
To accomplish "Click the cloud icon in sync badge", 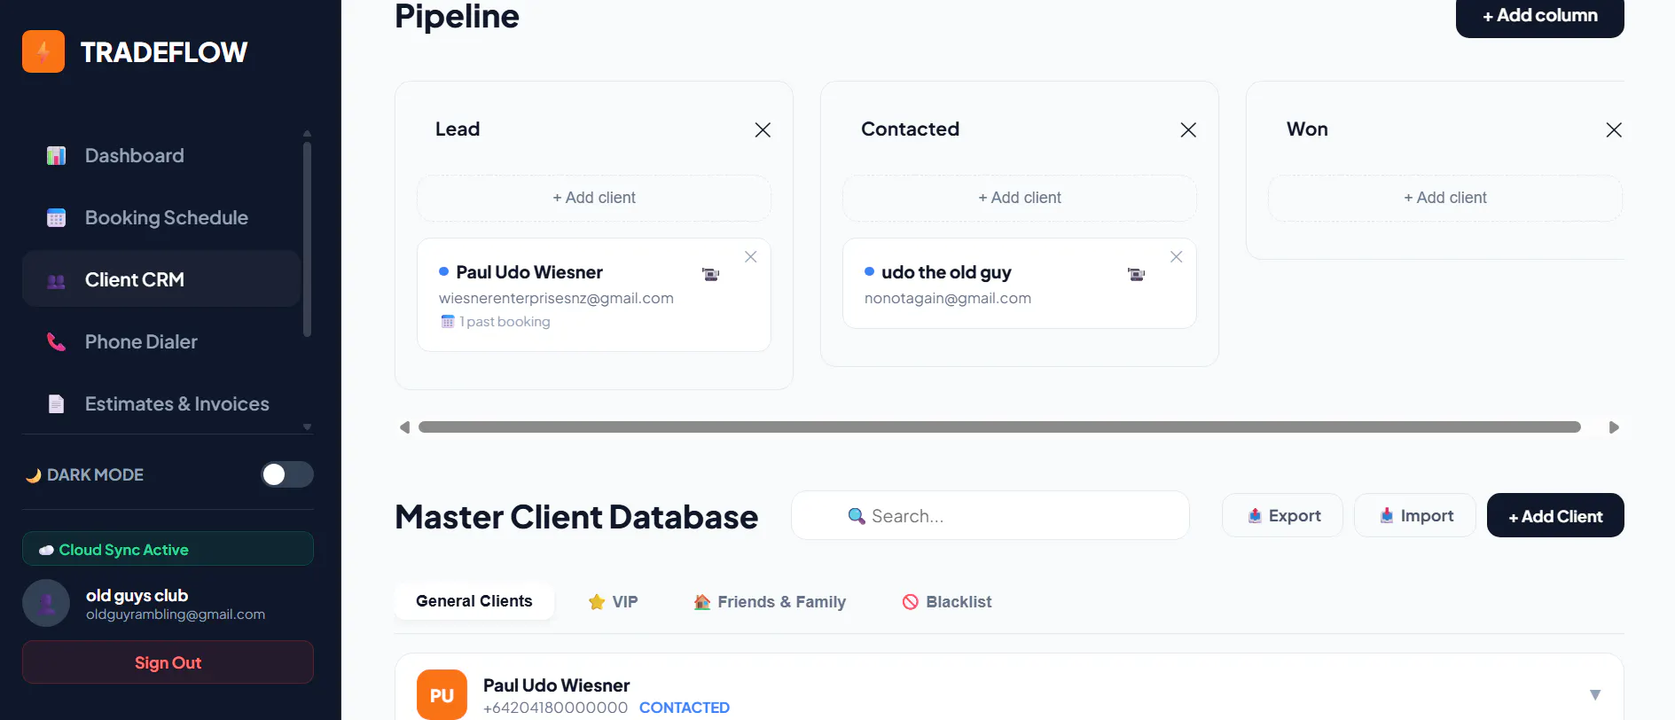I will click(46, 551).
